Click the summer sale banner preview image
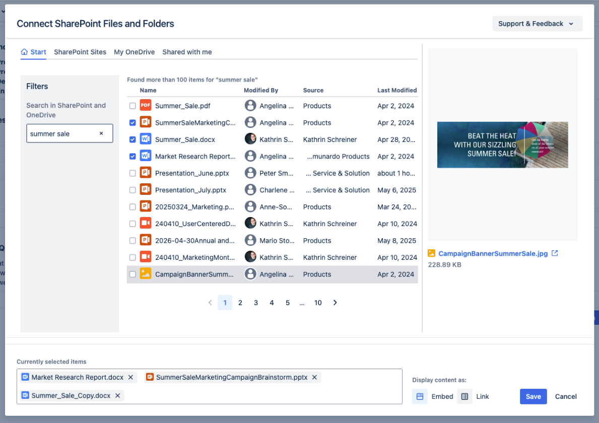The height and width of the screenshot is (423, 599). pyautogui.click(x=502, y=145)
